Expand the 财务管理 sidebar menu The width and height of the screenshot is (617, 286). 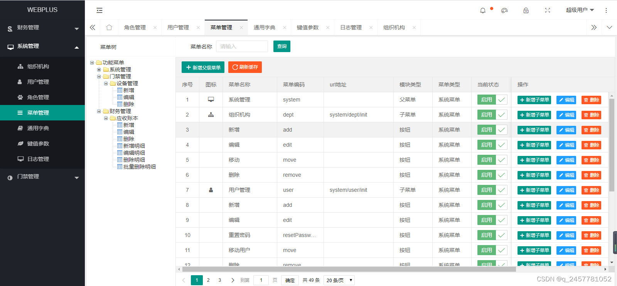point(42,28)
